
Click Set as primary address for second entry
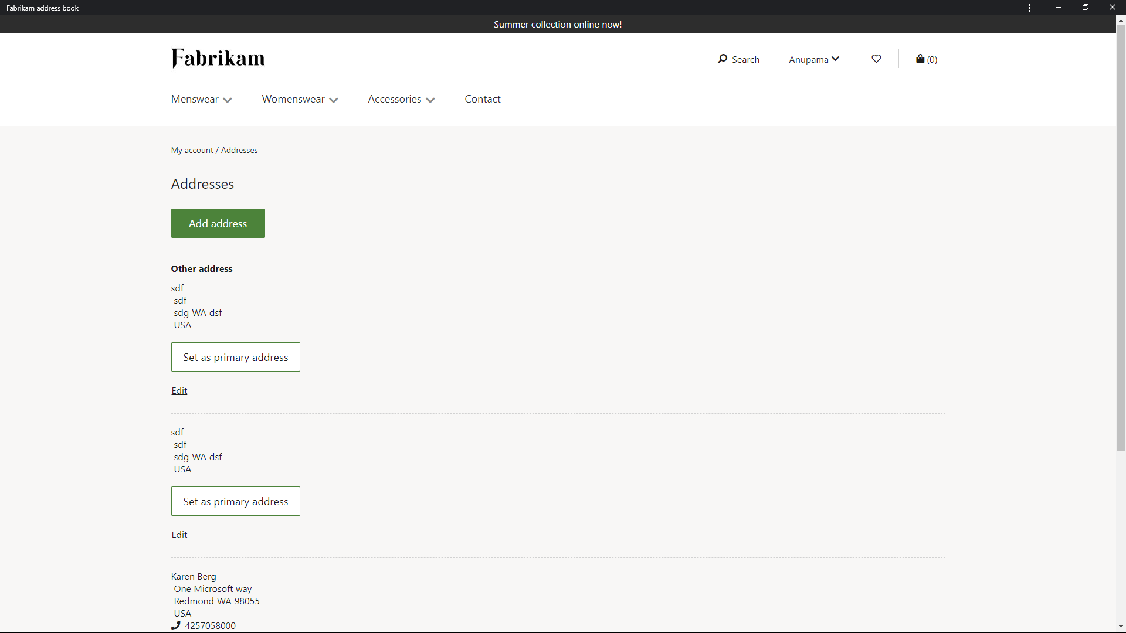coord(236,501)
